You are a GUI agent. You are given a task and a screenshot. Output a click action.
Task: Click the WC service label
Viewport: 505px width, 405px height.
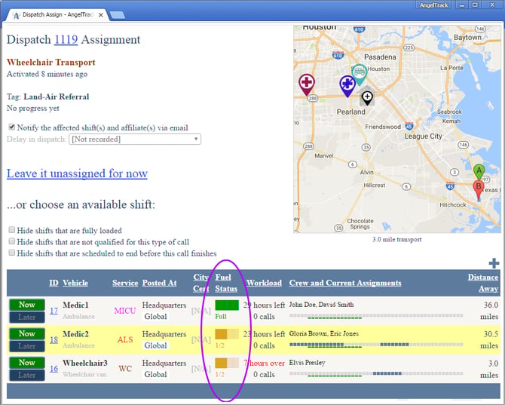coord(125,369)
